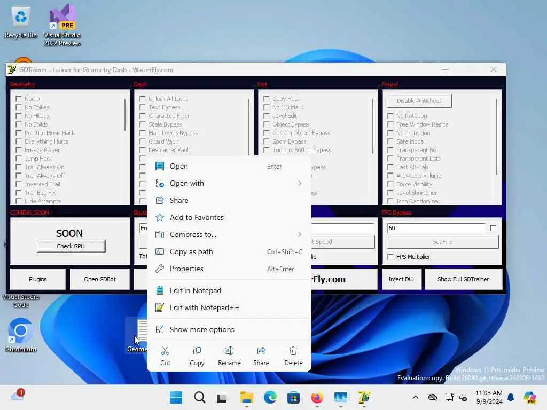Open the Copilot Preview taskbar icon

pyautogui.click(x=529, y=397)
